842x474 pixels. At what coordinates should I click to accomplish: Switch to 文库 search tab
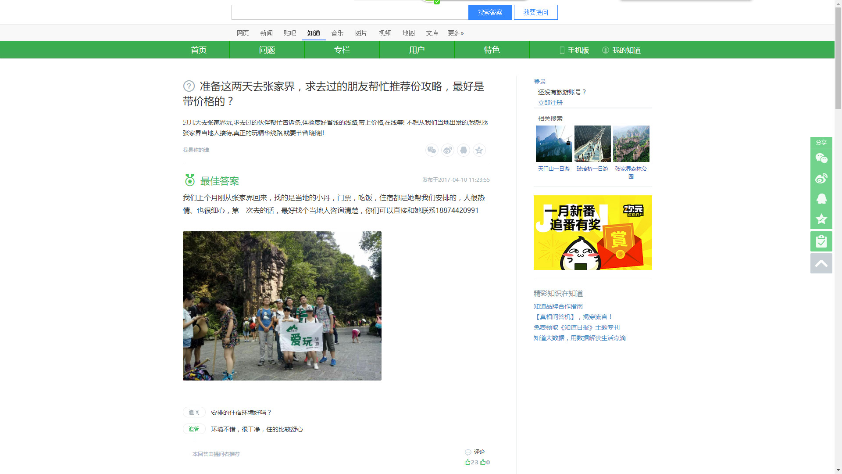pos(432,33)
